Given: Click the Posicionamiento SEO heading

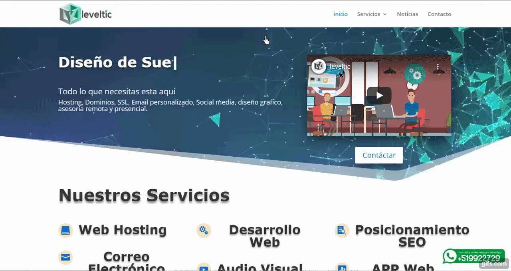Looking at the screenshot, I should [412, 236].
